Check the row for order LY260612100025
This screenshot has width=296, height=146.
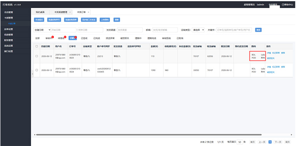click(37, 56)
